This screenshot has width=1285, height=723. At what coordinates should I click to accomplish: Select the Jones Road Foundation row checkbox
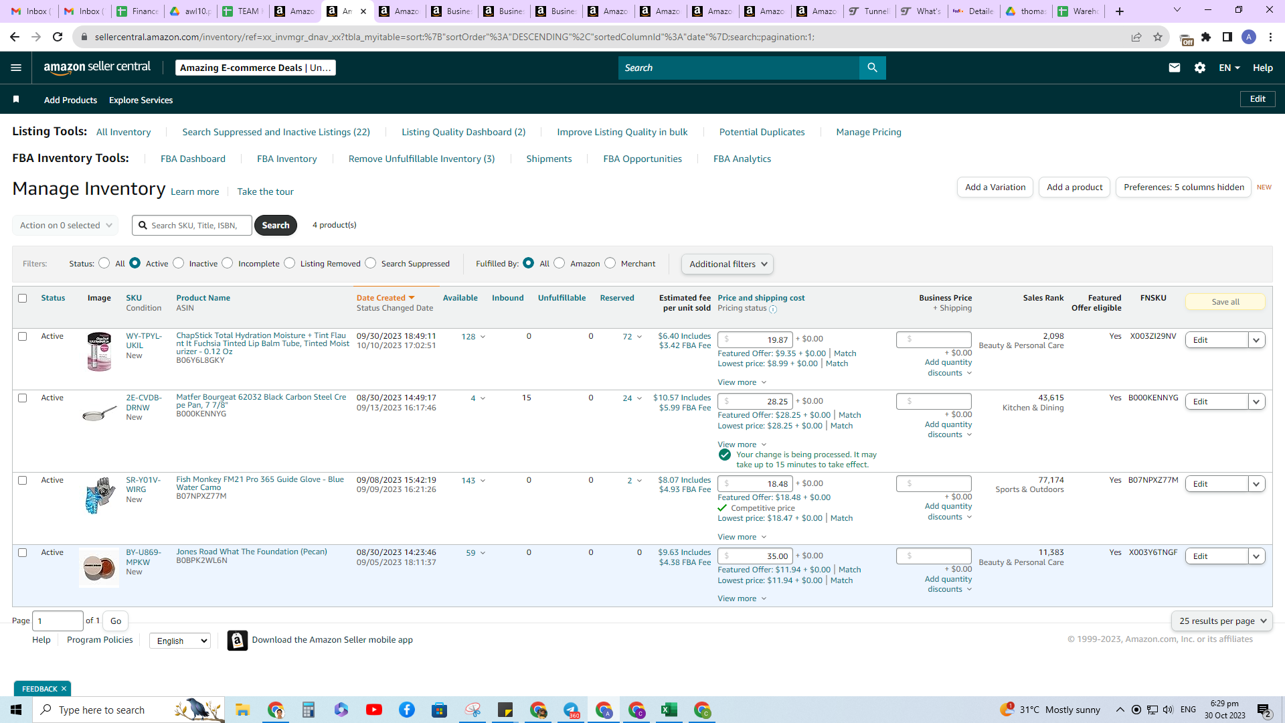[23, 552]
